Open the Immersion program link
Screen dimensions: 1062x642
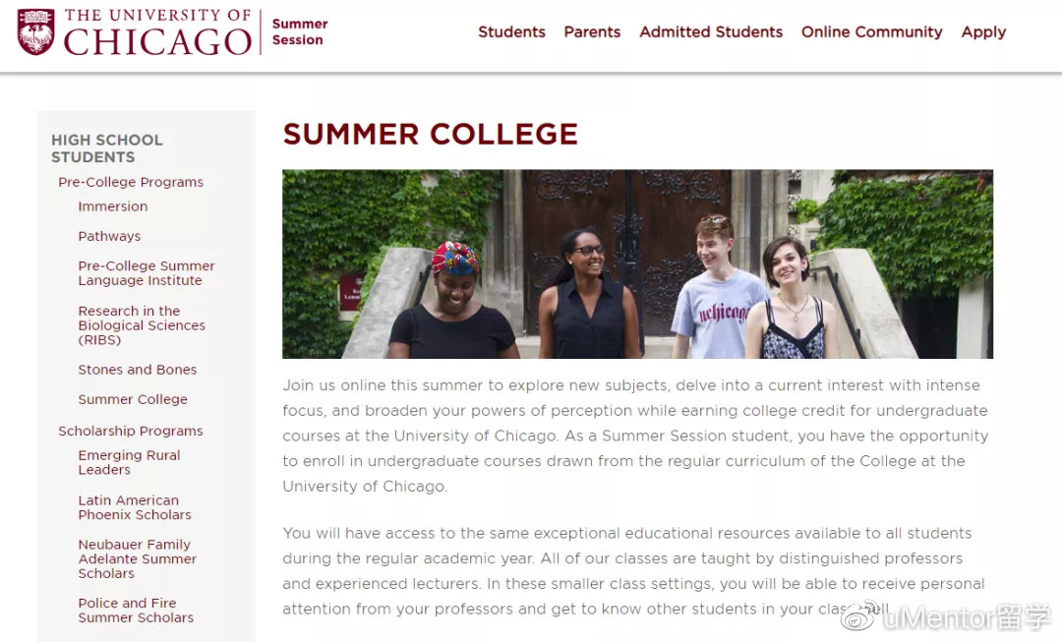[112, 206]
